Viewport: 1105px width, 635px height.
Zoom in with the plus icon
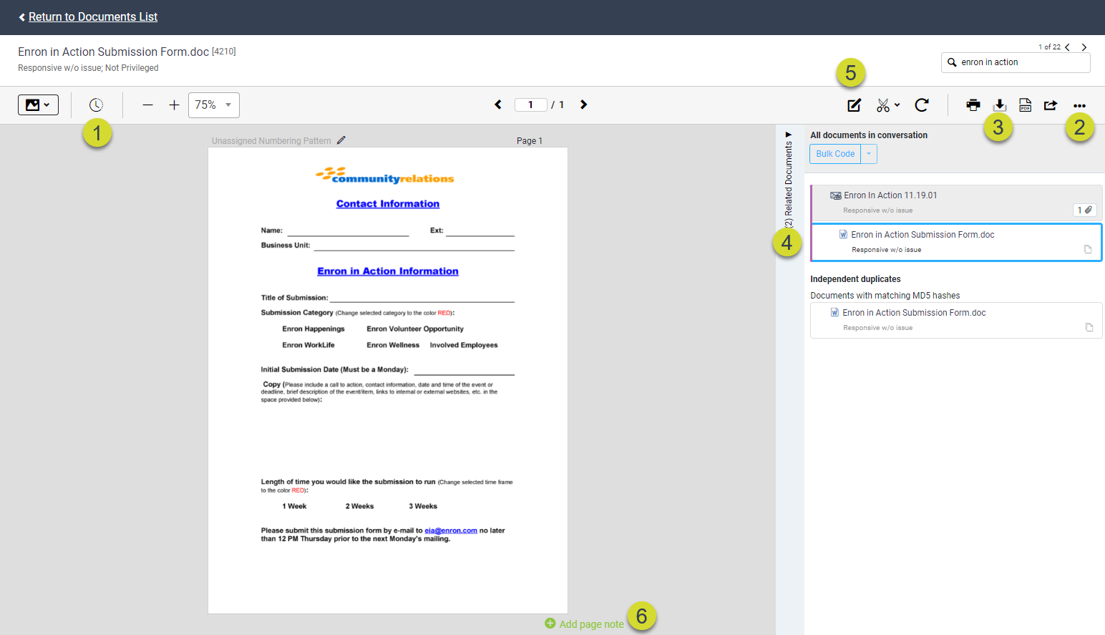pyautogui.click(x=174, y=105)
